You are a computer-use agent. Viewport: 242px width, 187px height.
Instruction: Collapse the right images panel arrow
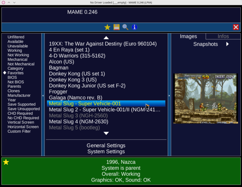coord(169,96)
